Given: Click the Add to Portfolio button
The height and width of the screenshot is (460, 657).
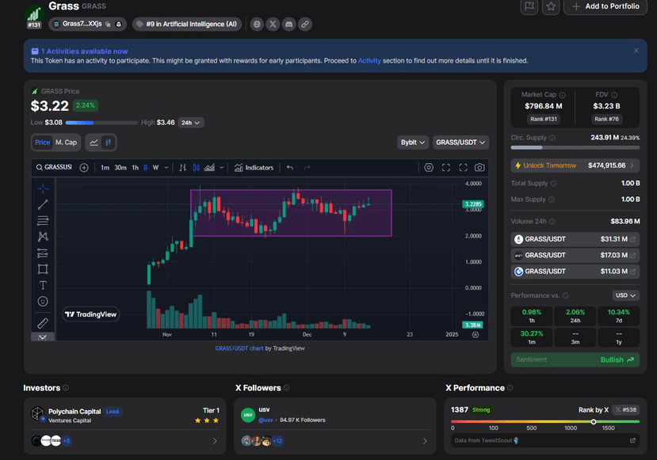Looking at the screenshot, I should tap(605, 6).
